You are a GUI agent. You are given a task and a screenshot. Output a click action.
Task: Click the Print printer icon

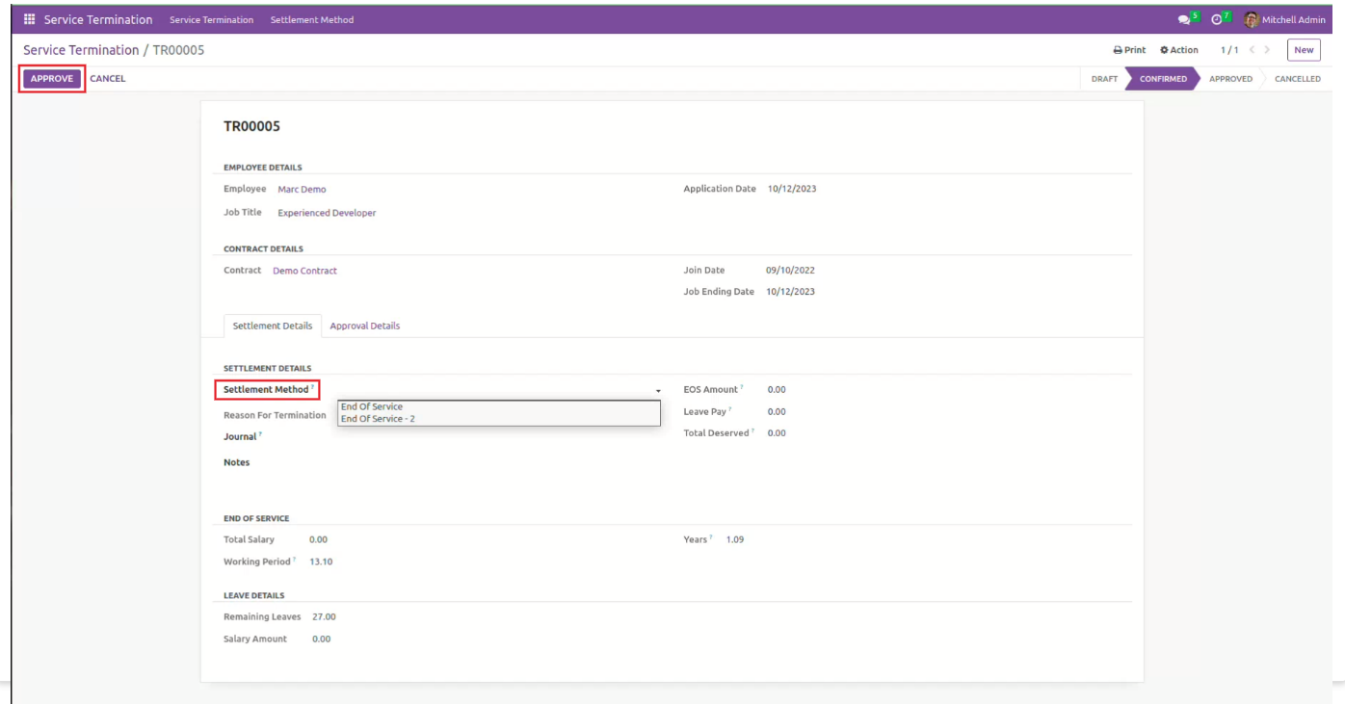(x=1118, y=50)
